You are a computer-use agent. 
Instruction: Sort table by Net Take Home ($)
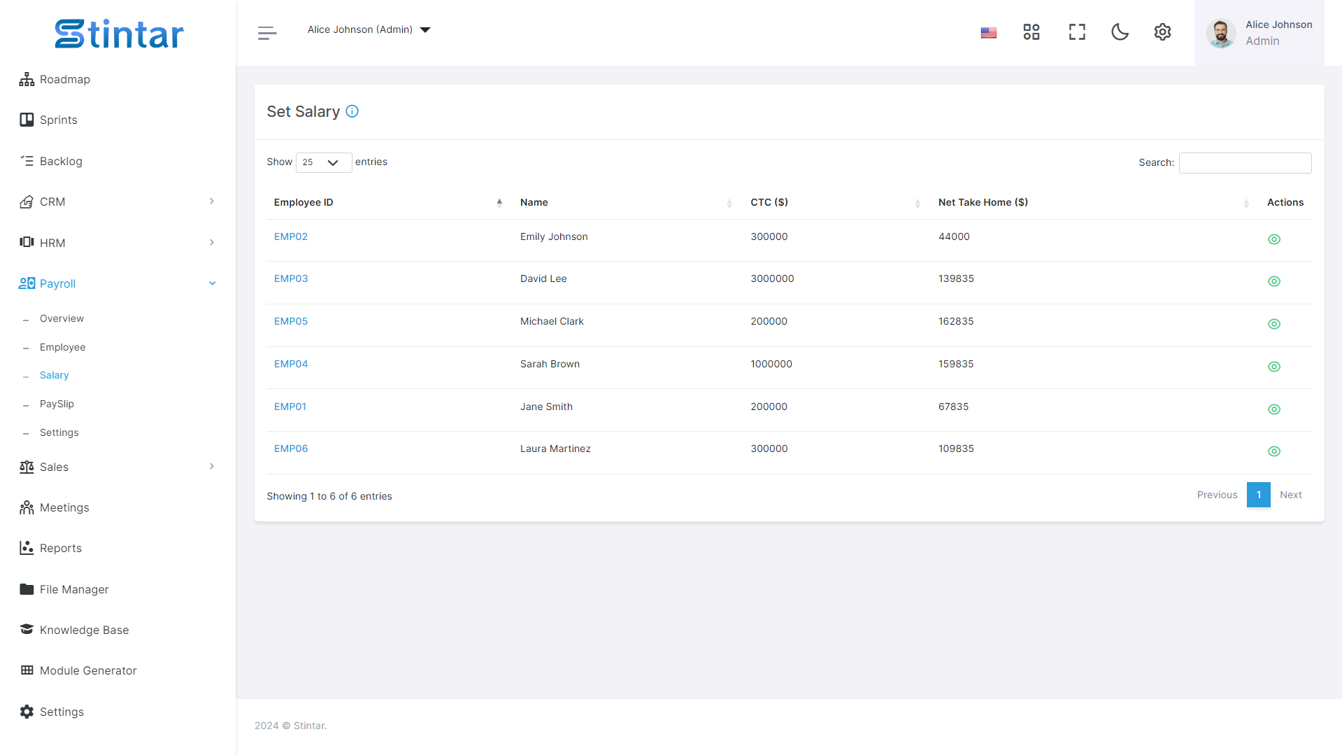click(1095, 202)
